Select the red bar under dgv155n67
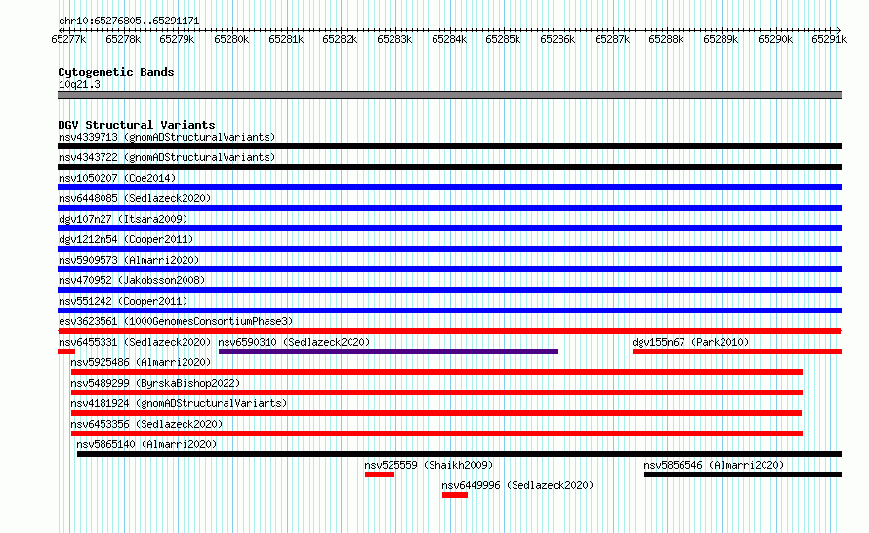Image resolution: width=869 pixels, height=533 pixels. tap(737, 351)
